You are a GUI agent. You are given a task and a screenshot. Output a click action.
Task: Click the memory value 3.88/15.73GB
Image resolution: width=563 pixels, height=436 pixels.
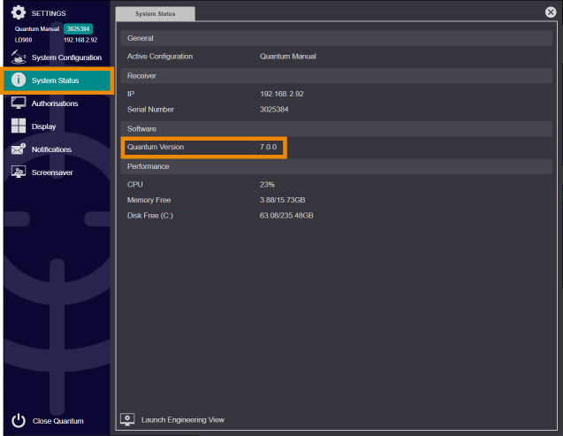pos(283,200)
